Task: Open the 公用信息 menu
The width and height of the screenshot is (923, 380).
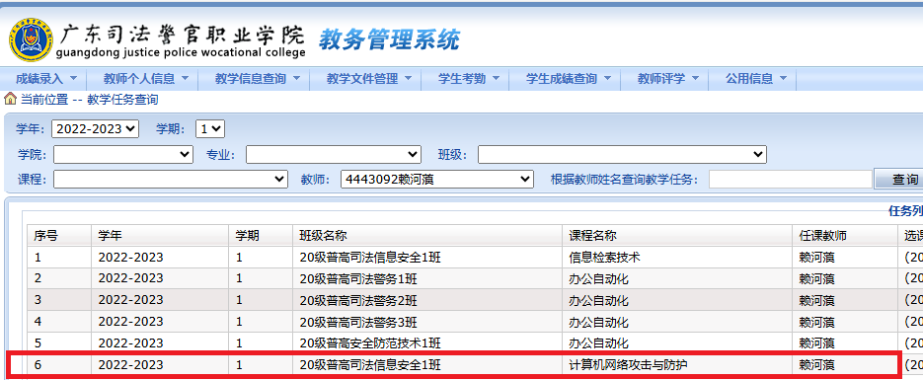Action: 756,78
